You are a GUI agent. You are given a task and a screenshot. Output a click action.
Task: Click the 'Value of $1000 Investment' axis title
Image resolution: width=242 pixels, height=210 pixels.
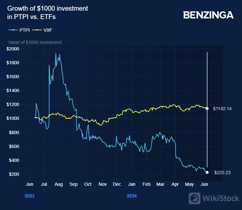35,42
